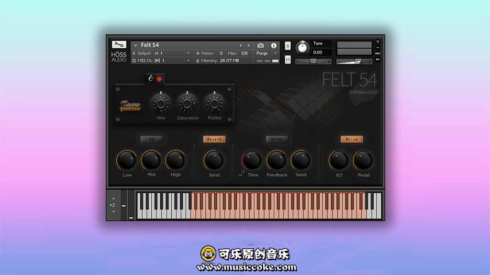Click the Voices count value 0
This screenshot has height=275, width=490.
click(x=221, y=53)
